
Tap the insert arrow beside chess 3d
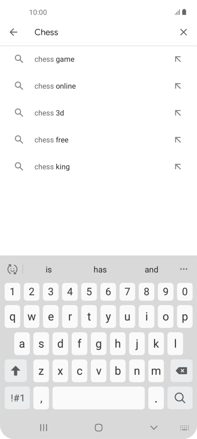point(178,113)
